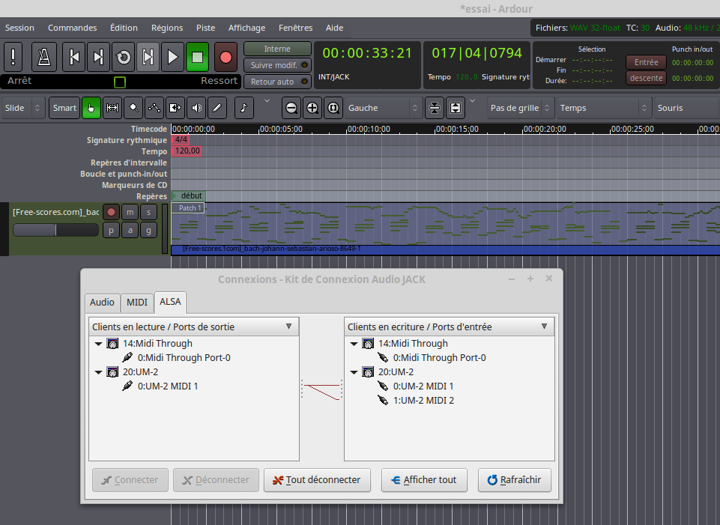Toggle the metronome click

click(46, 57)
